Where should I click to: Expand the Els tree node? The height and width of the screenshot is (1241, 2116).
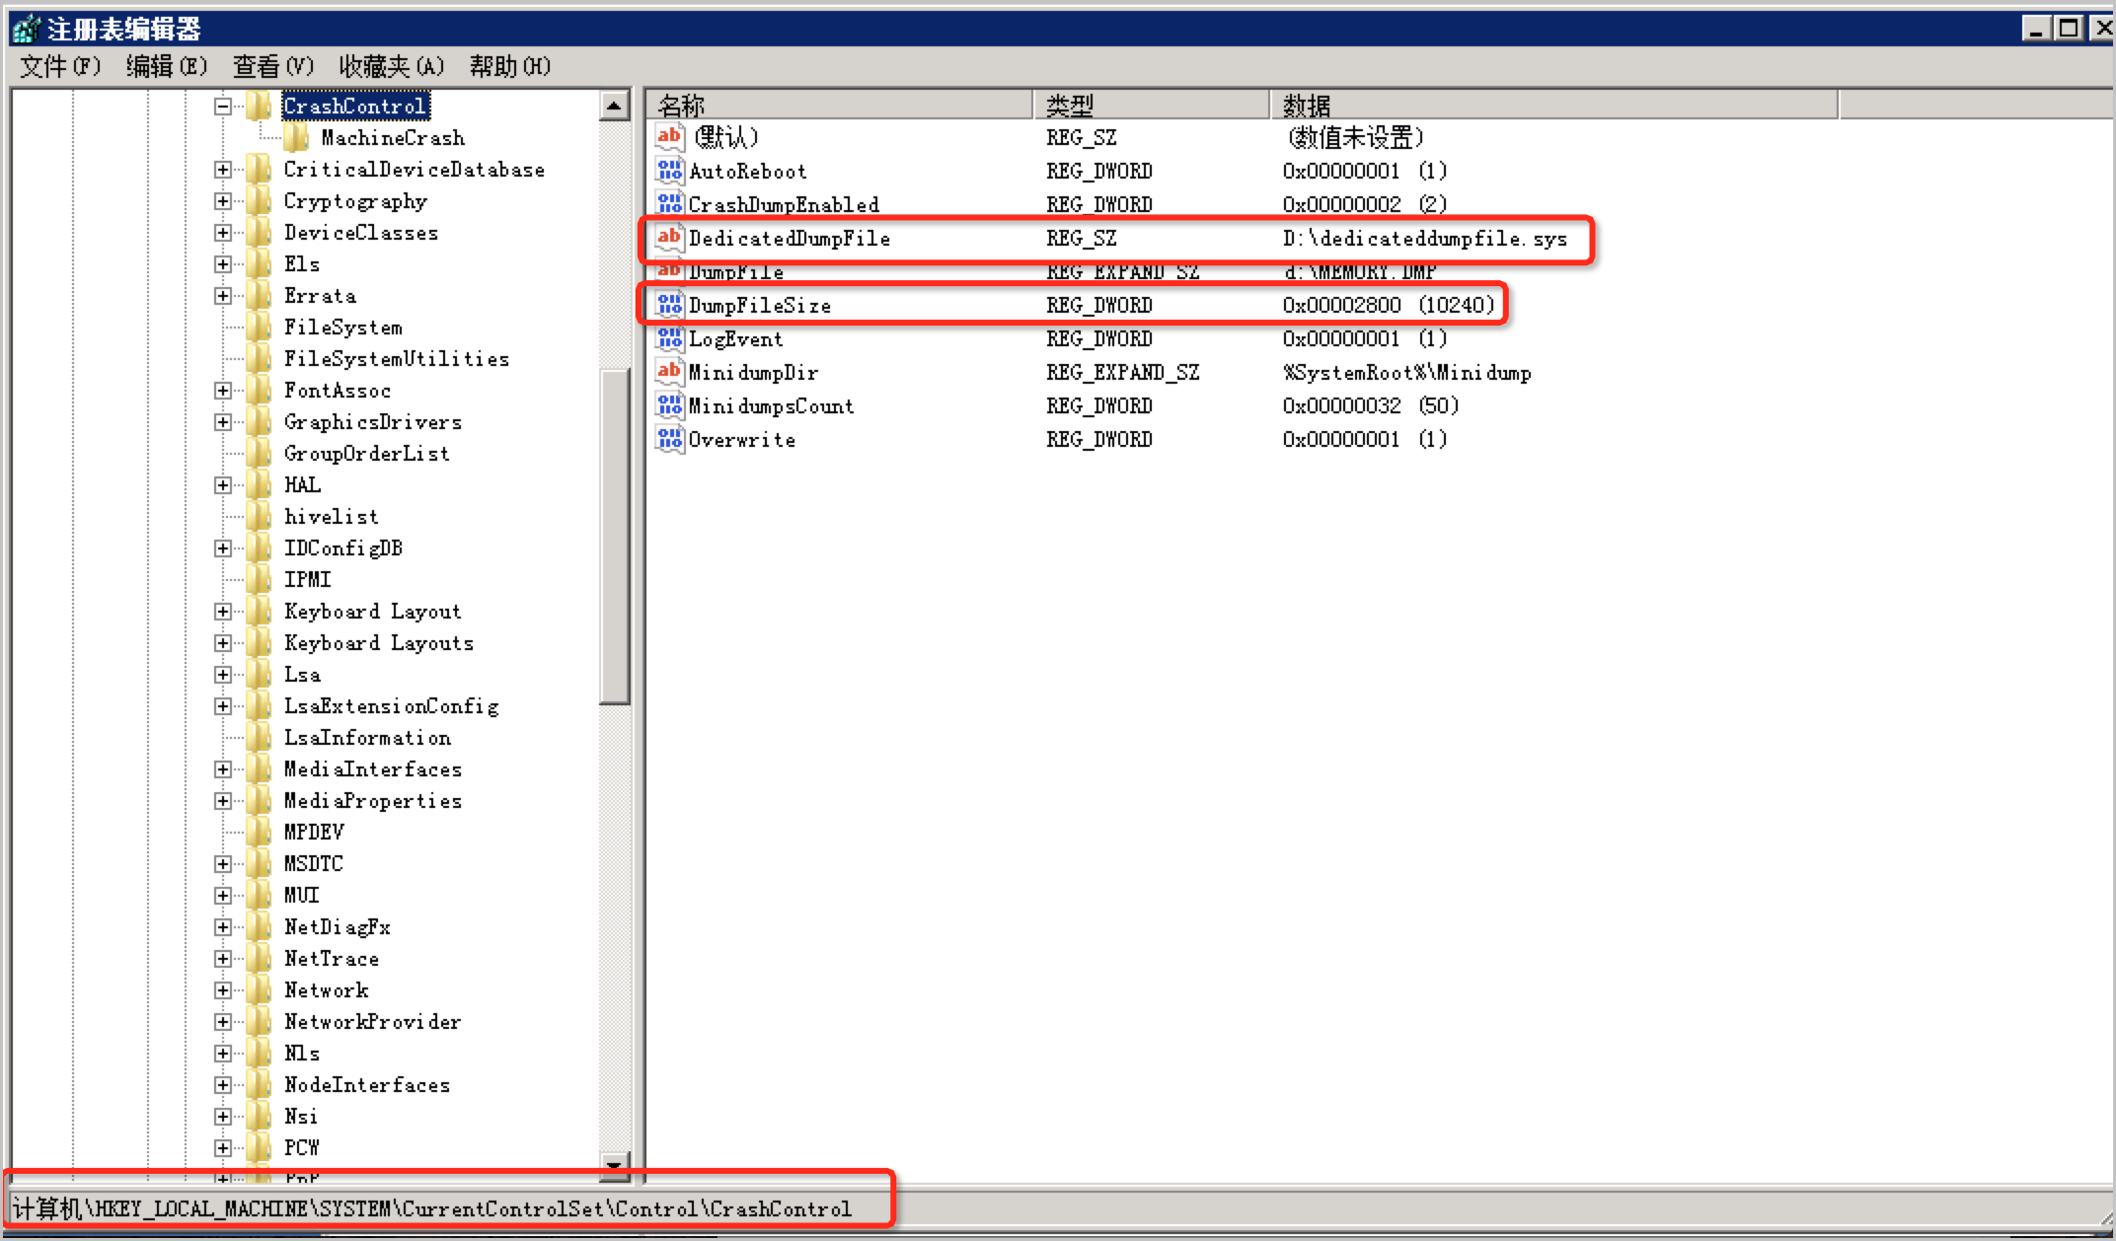click(223, 263)
